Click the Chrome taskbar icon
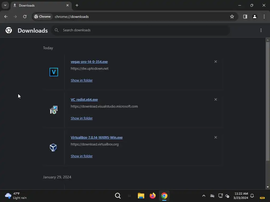 [x=164, y=196]
